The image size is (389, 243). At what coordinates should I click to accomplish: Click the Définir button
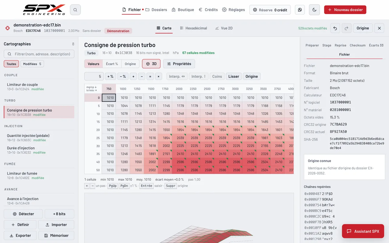(x=20, y=225)
